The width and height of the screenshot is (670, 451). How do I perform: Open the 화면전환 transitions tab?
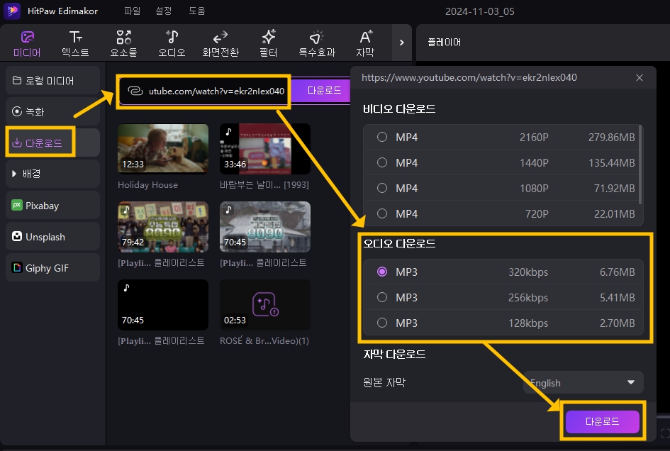tap(220, 43)
